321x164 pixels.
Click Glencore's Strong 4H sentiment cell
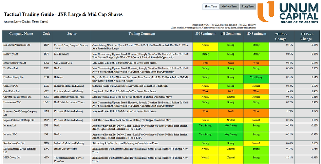(231, 86)
